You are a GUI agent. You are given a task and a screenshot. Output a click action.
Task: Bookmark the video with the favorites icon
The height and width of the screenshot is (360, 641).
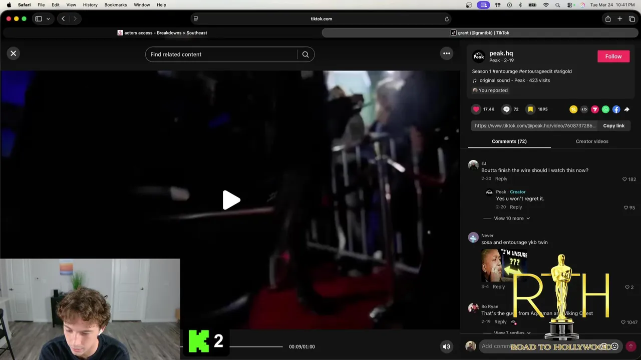pos(530,109)
